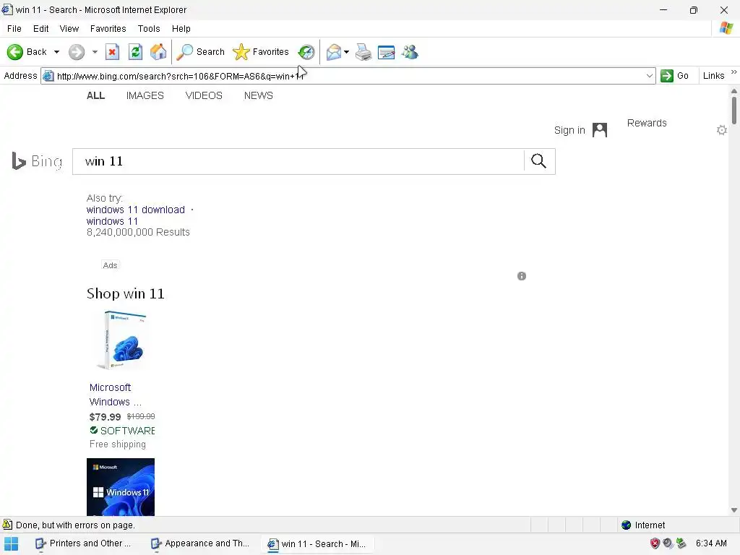Open the Home page icon
The image size is (740, 555).
pyautogui.click(x=158, y=52)
